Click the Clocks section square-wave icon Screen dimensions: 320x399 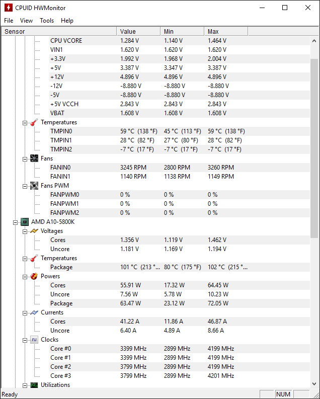coord(34,340)
